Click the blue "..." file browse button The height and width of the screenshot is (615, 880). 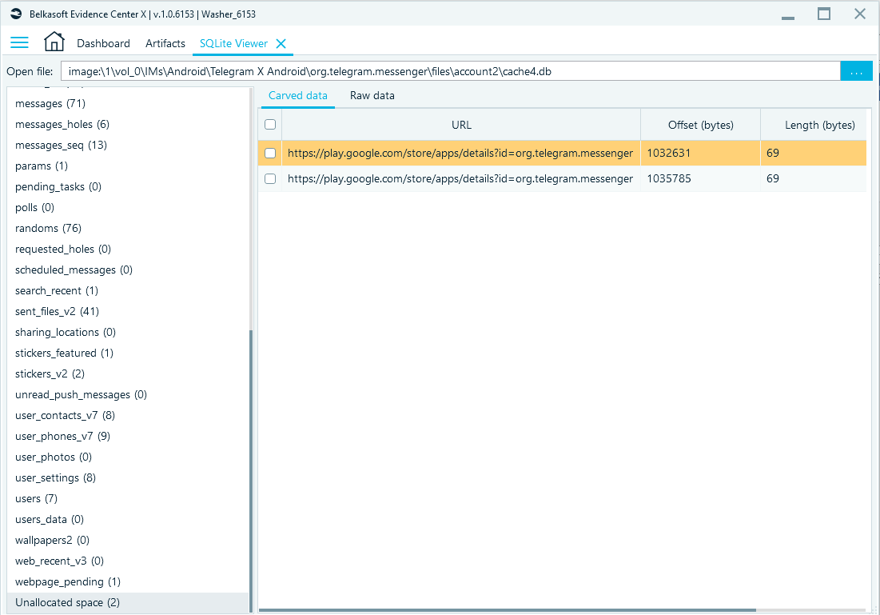coord(856,71)
